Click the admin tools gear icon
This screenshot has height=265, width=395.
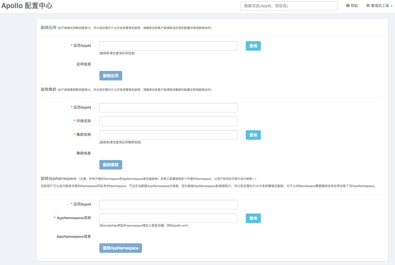coord(368,6)
